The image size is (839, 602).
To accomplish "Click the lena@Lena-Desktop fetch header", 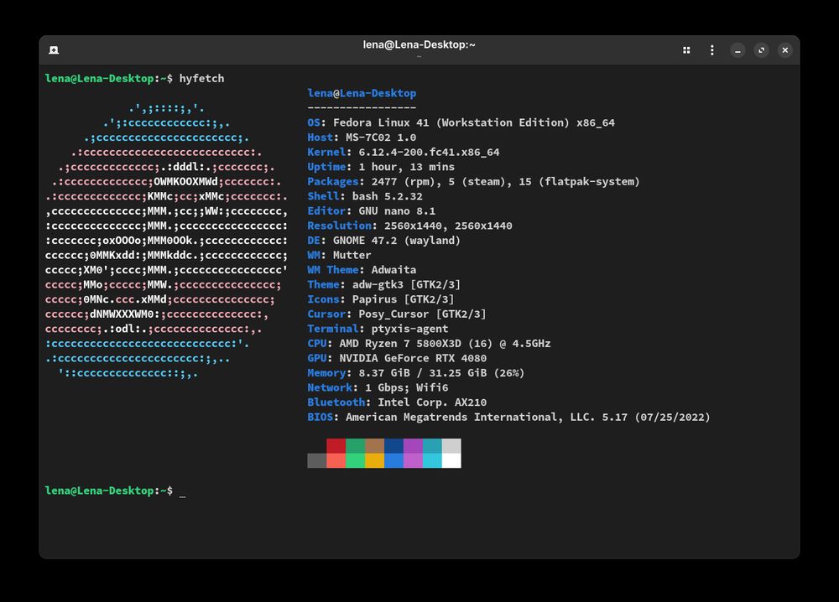I will coord(362,93).
